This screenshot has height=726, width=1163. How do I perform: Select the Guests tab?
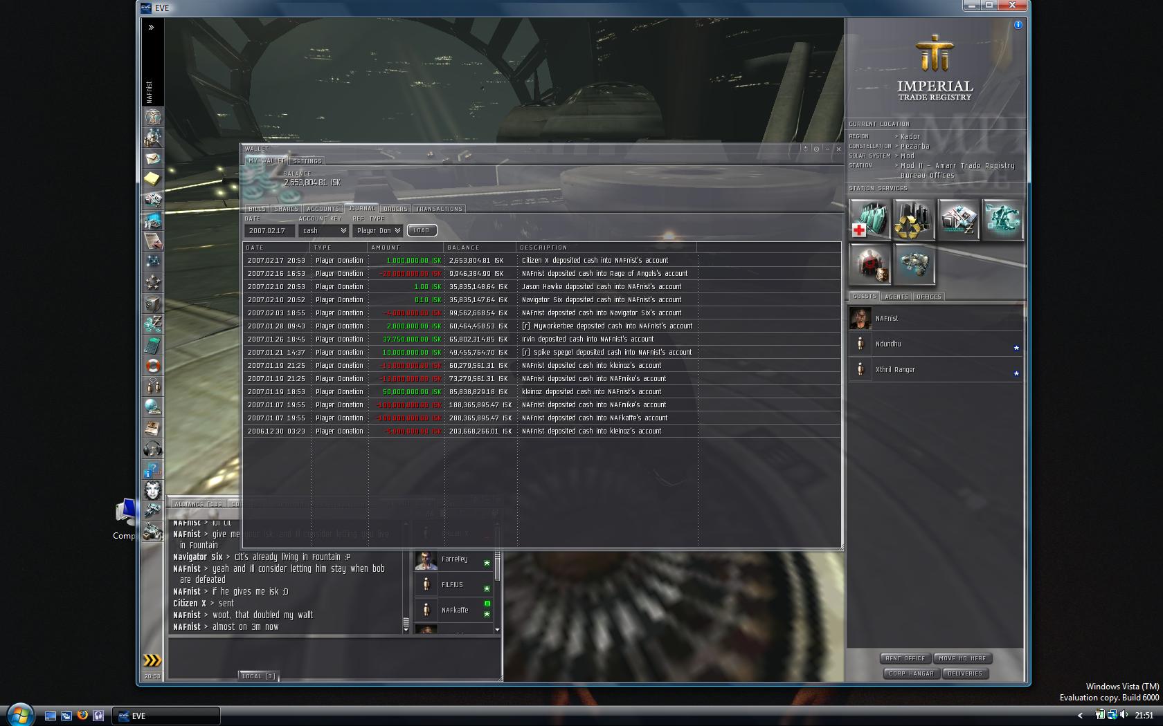click(x=865, y=296)
